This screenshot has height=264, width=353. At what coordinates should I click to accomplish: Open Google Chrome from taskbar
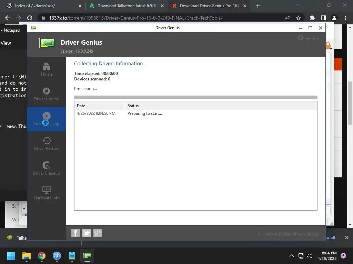pyautogui.click(x=42, y=256)
